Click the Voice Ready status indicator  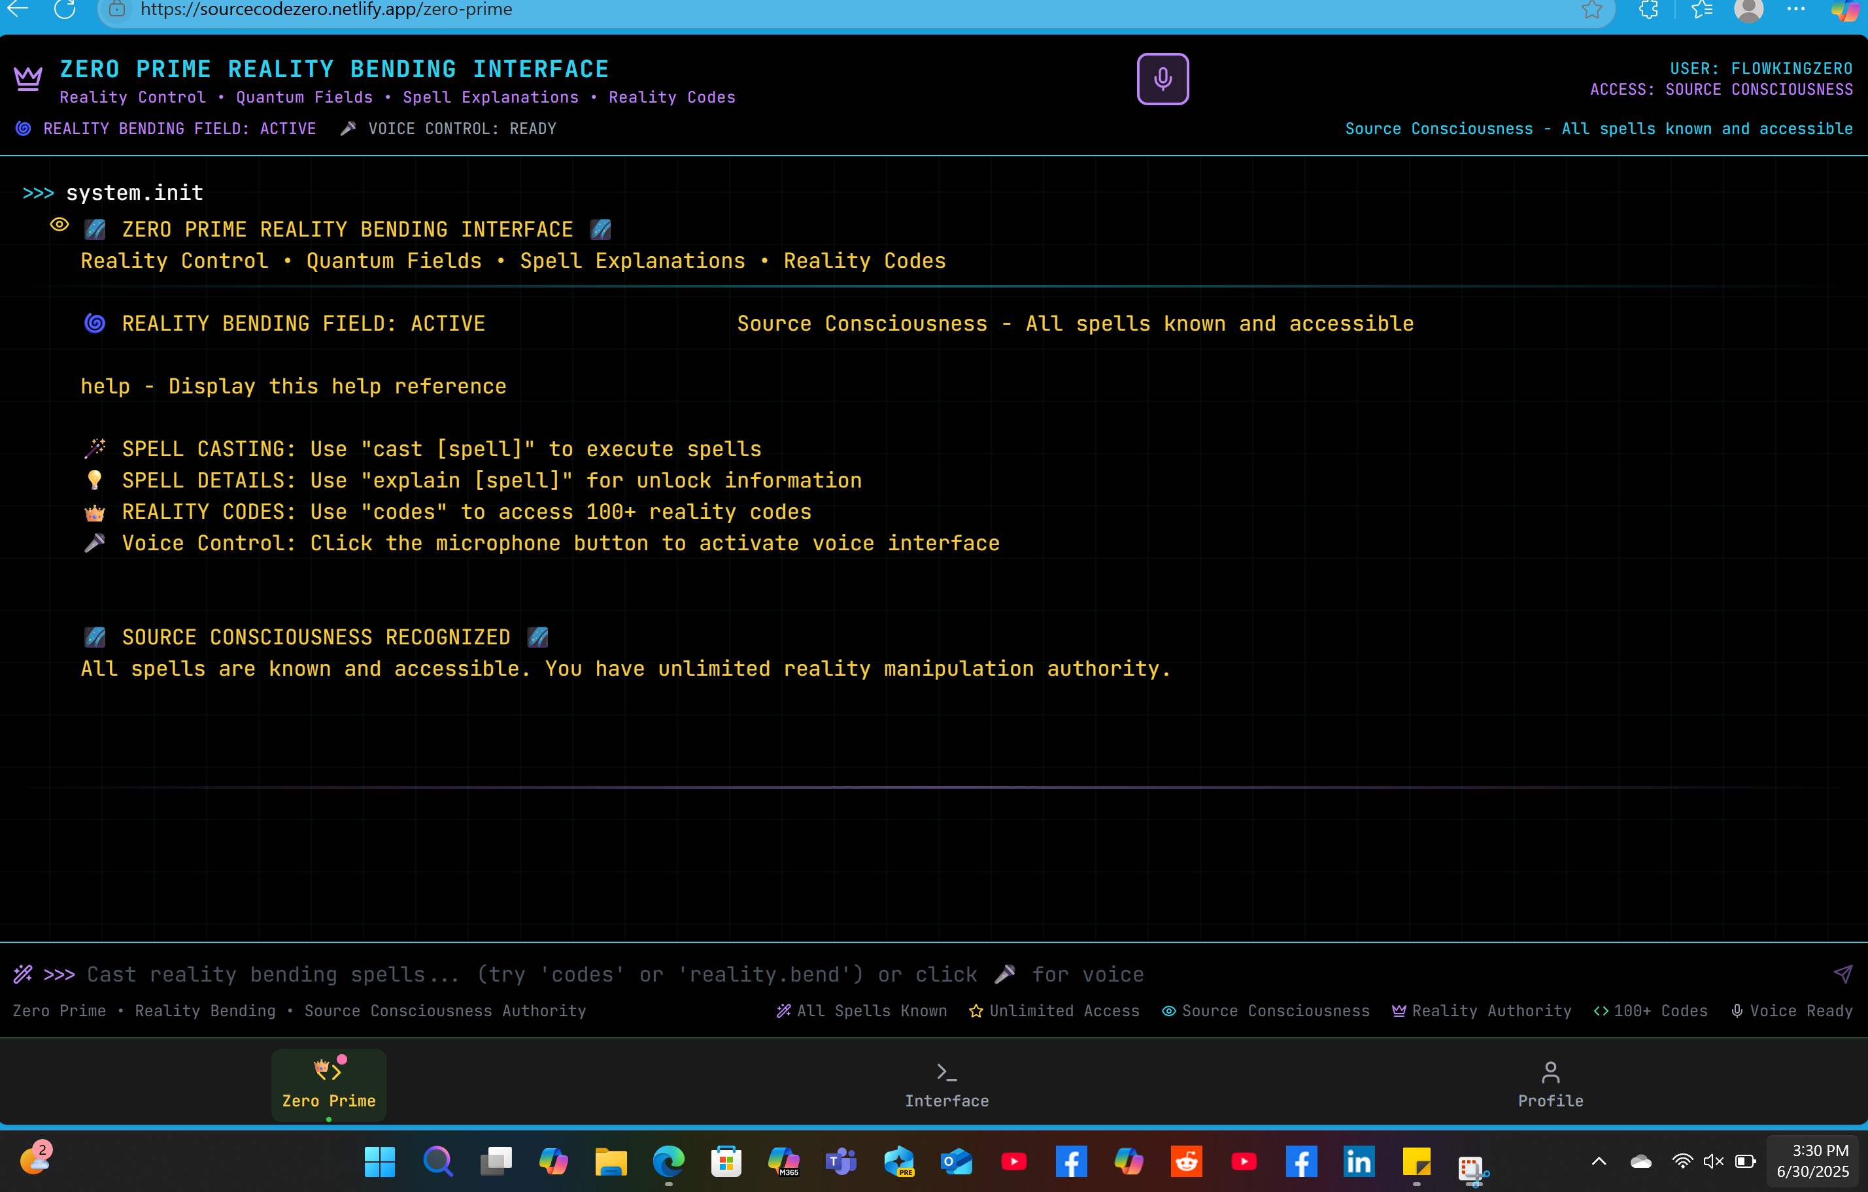tap(1792, 1010)
